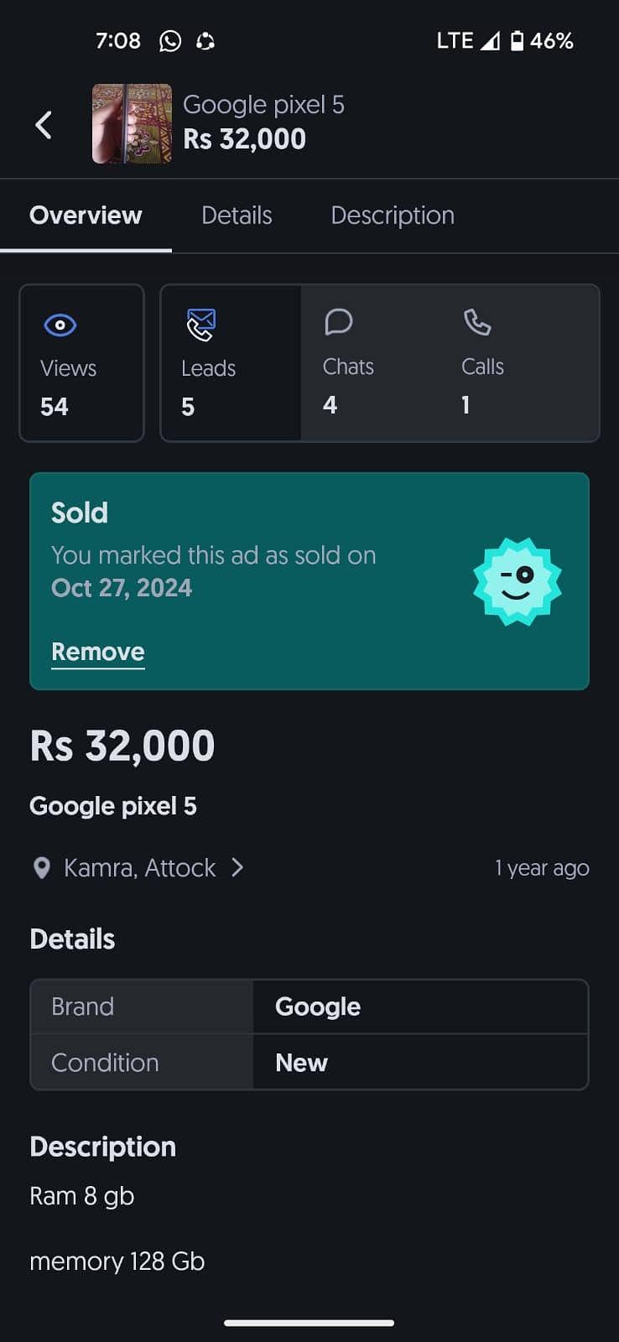Open the Leads stat card

231,363
